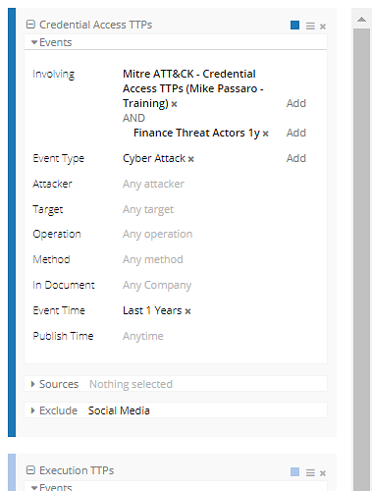Collapse the Events section arrow
The width and height of the screenshot is (372, 491).
34,42
